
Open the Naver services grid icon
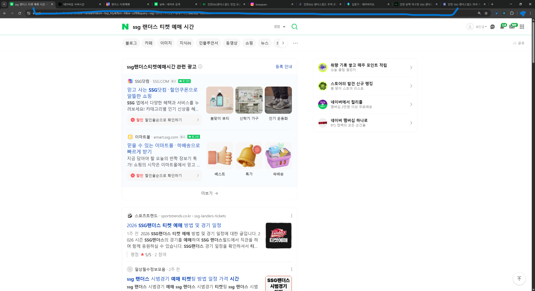522,27
